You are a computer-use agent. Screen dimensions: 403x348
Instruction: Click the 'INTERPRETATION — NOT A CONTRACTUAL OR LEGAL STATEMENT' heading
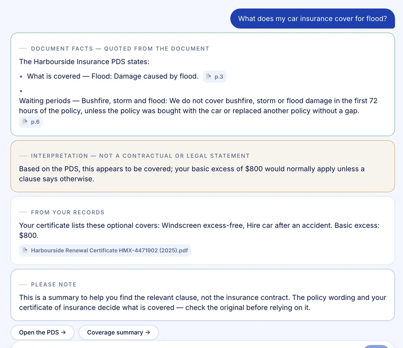click(x=140, y=156)
